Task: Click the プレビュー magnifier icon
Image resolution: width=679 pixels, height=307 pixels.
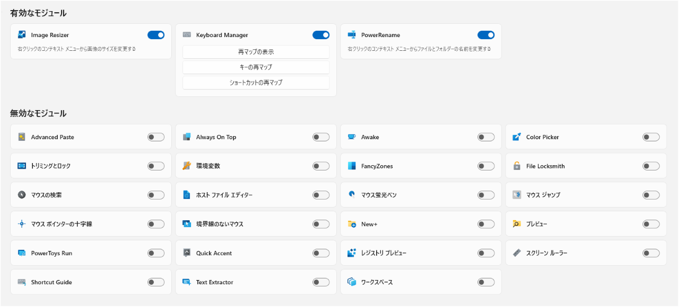Action: pyautogui.click(x=517, y=224)
